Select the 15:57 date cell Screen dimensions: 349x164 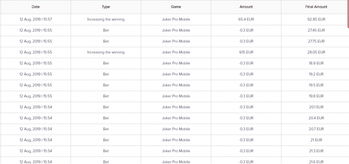tap(36, 19)
